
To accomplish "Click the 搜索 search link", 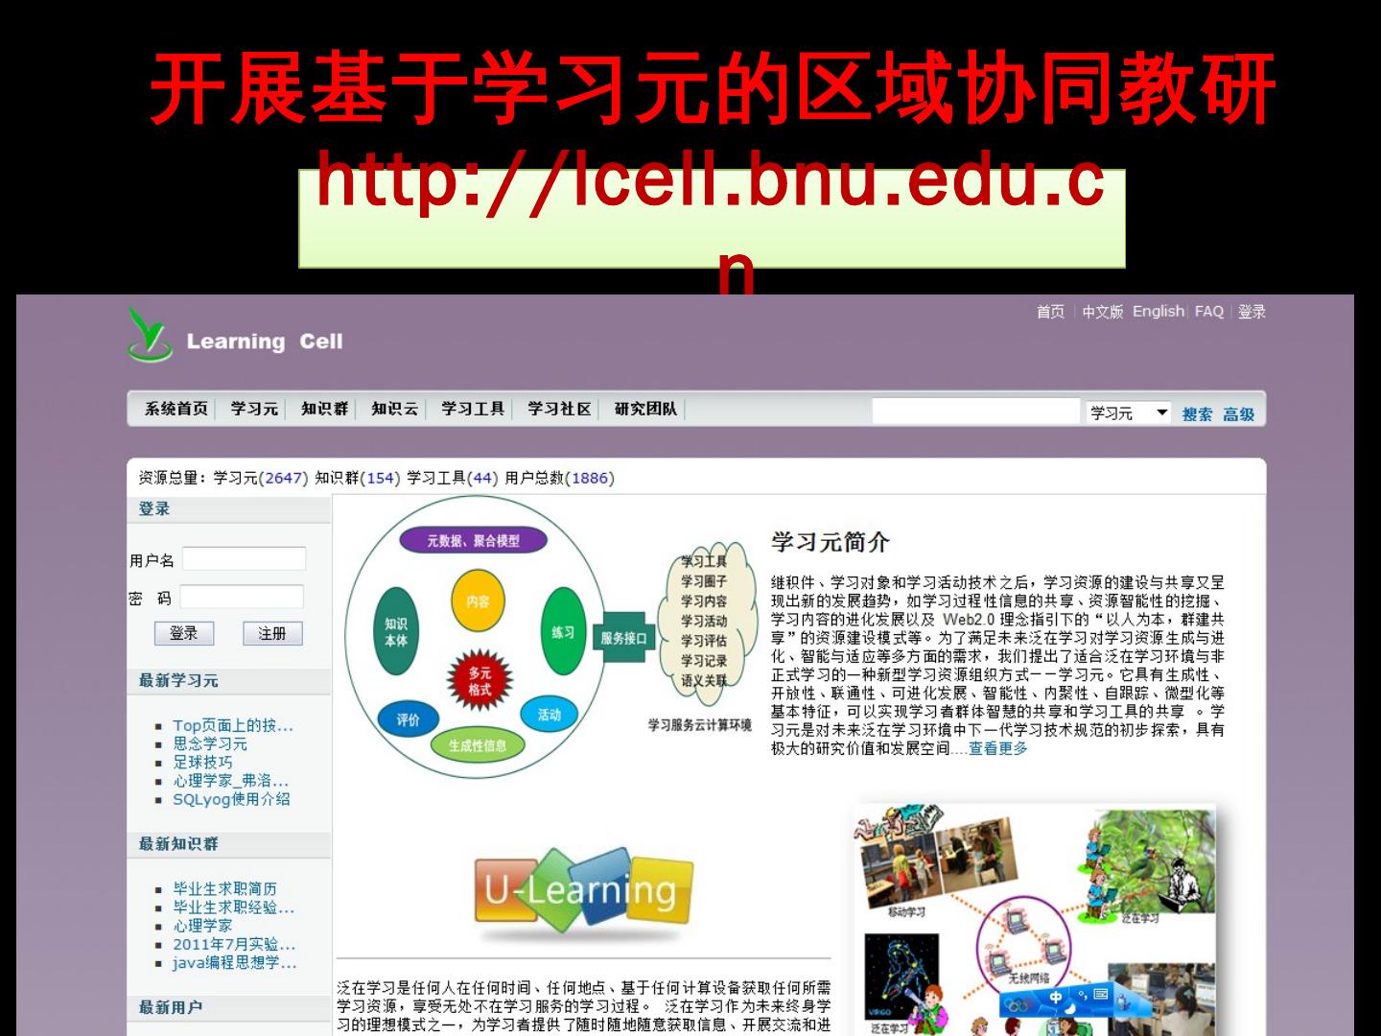I will (x=1197, y=414).
